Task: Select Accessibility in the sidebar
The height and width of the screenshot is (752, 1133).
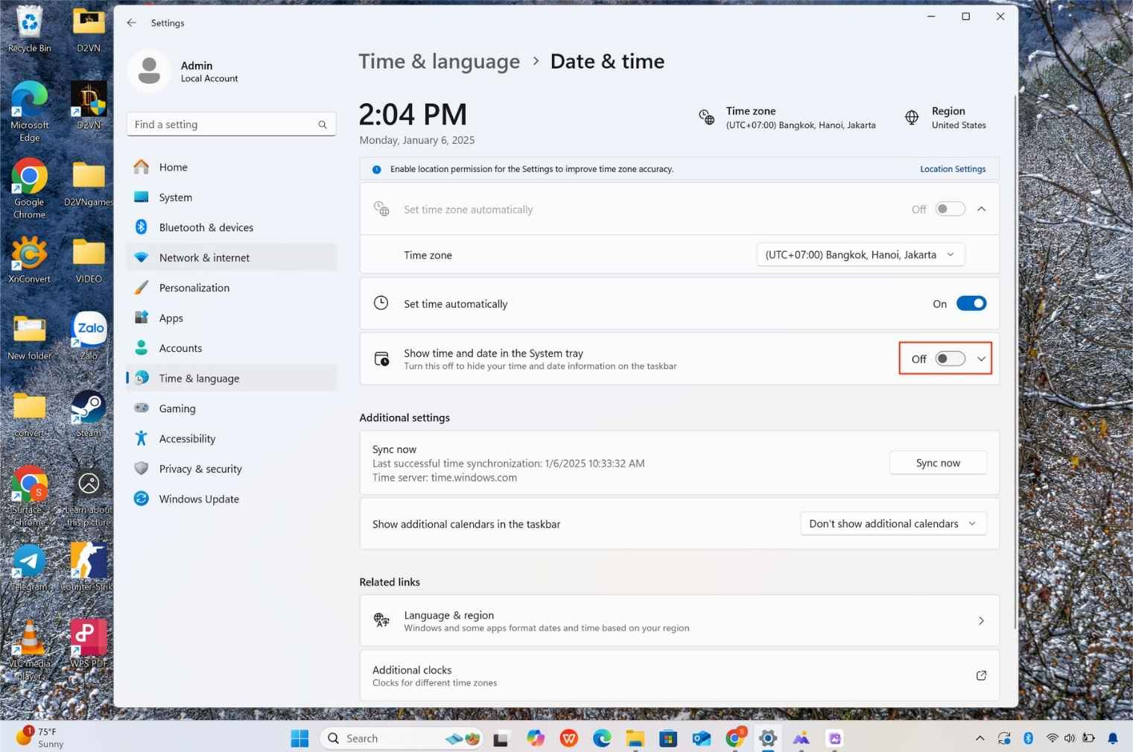Action: point(187,438)
